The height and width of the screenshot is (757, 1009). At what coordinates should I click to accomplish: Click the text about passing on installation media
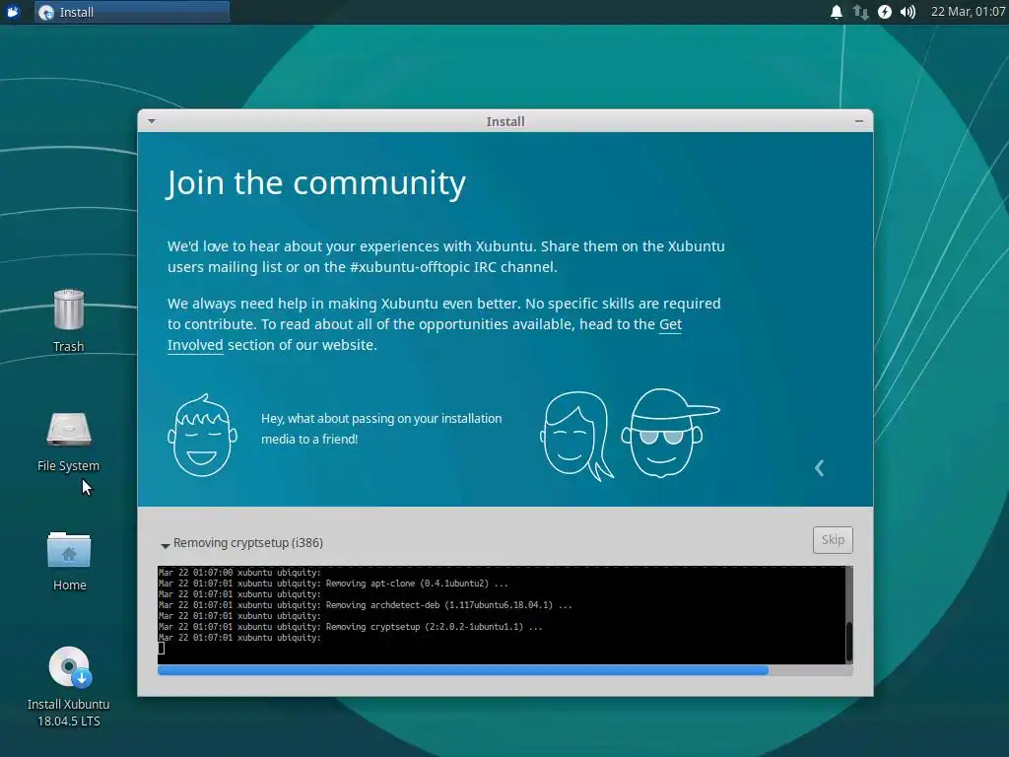pos(381,429)
